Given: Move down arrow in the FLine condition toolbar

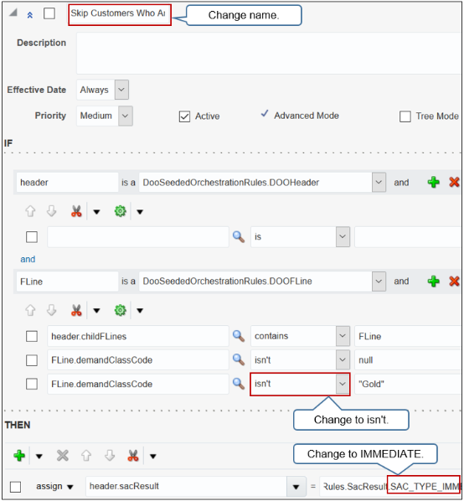Looking at the screenshot, I should 51,310.
